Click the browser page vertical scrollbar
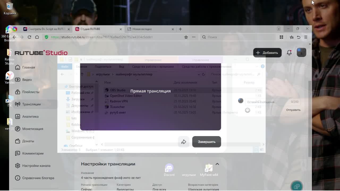This screenshot has width=340, height=191. 310,119
